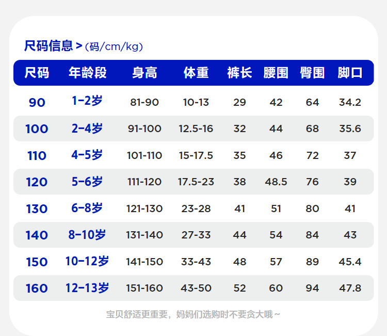Click hip value 94 in row 160
387x336 pixels.
click(312, 288)
